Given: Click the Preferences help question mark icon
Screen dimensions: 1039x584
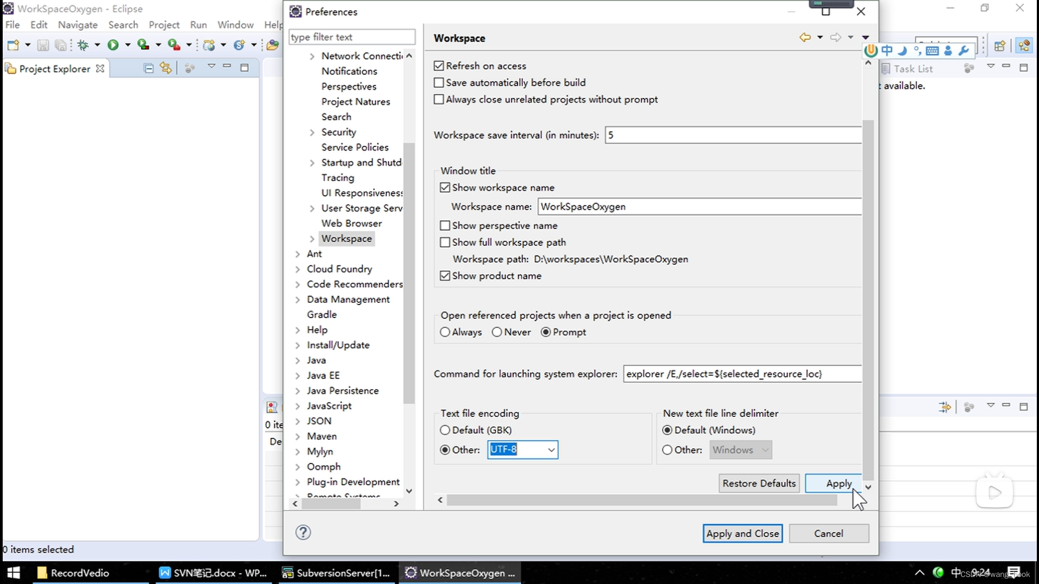Looking at the screenshot, I should click(x=303, y=533).
